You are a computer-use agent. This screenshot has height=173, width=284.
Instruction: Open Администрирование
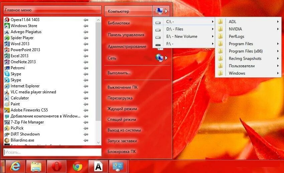click(127, 47)
